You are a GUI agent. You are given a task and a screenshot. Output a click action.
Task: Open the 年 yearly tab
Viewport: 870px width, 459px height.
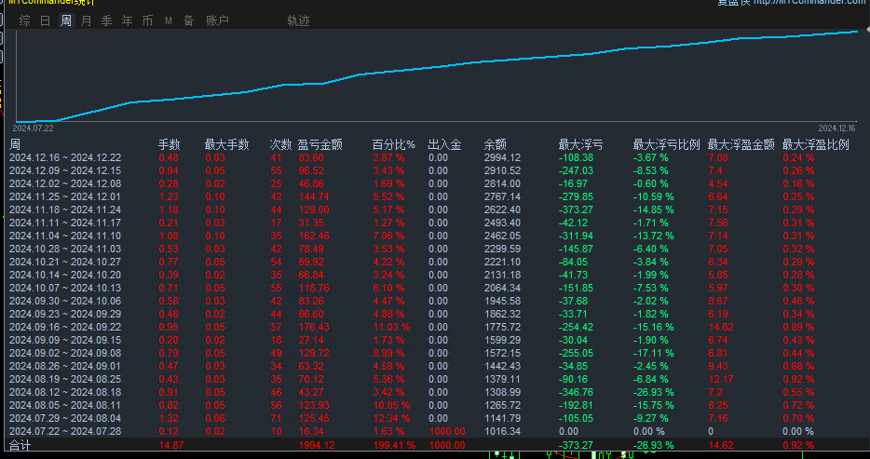pos(127,21)
